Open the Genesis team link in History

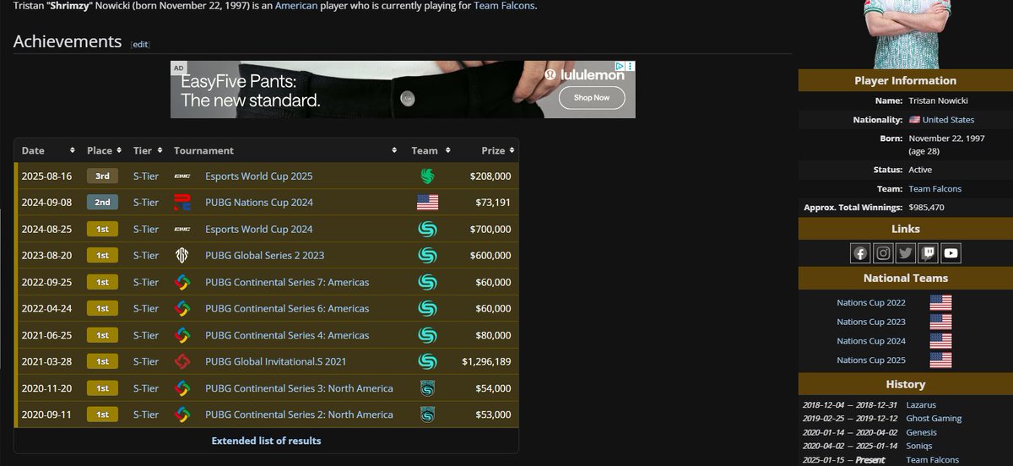(x=921, y=432)
